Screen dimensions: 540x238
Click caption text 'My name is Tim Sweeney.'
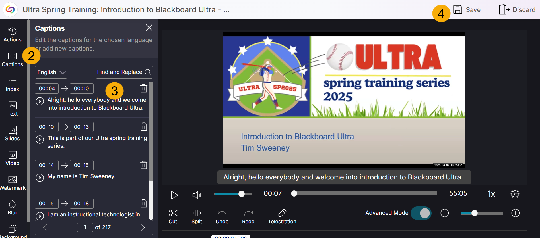coord(81,176)
